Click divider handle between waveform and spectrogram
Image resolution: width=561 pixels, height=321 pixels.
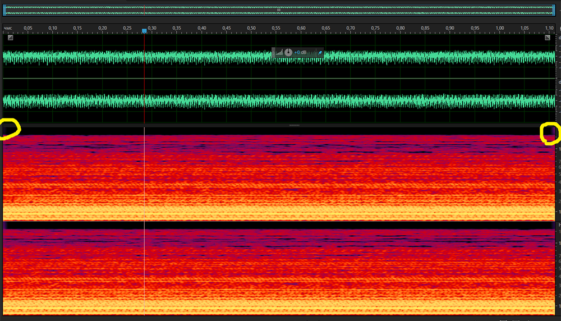point(294,125)
